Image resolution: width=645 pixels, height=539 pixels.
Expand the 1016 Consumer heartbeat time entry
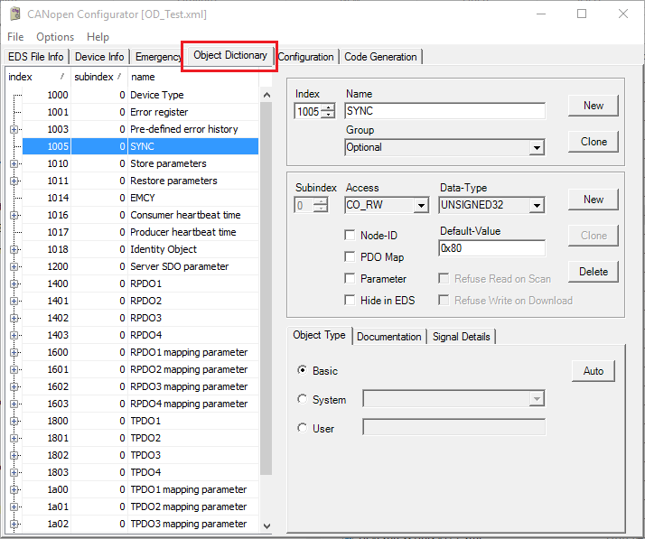point(14,215)
